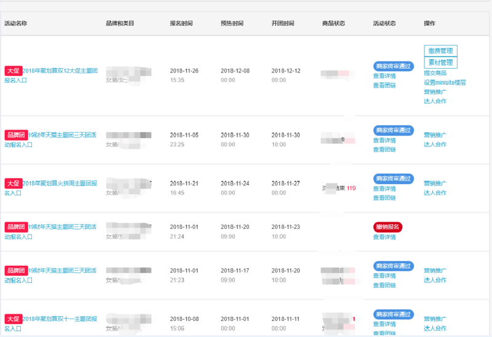492x337 pixels.
Task: View 查看详情 for the withdrawn signup row
Action: point(384,237)
